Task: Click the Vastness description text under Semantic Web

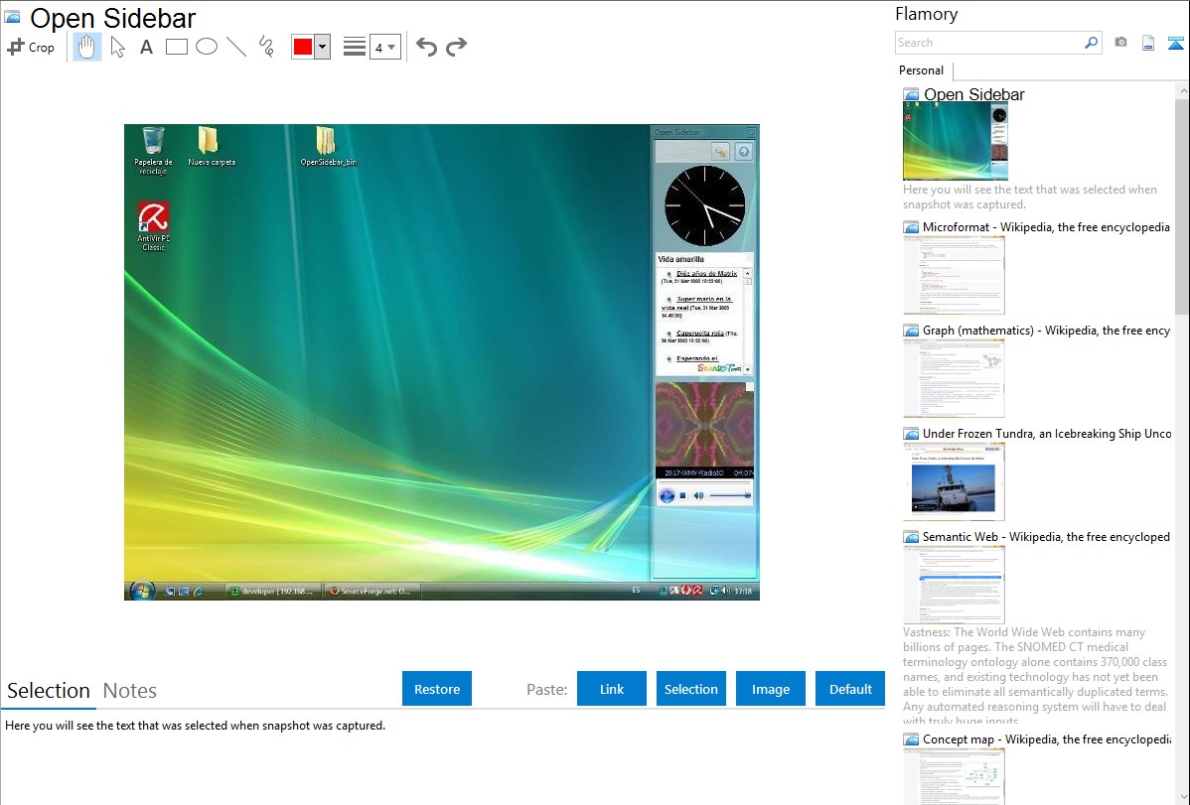Action: click(1035, 677)
